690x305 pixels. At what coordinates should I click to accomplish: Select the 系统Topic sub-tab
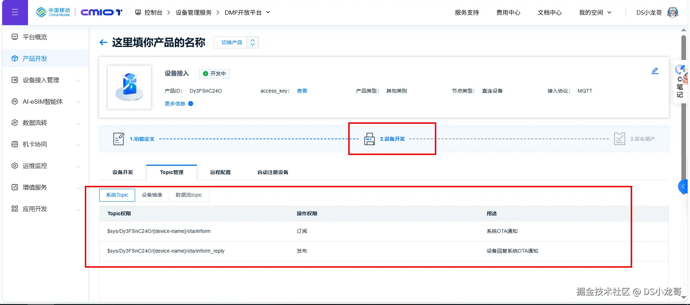[117, 195]
